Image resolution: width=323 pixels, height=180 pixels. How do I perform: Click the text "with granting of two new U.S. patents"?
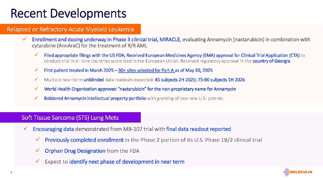tap(185, 99)
